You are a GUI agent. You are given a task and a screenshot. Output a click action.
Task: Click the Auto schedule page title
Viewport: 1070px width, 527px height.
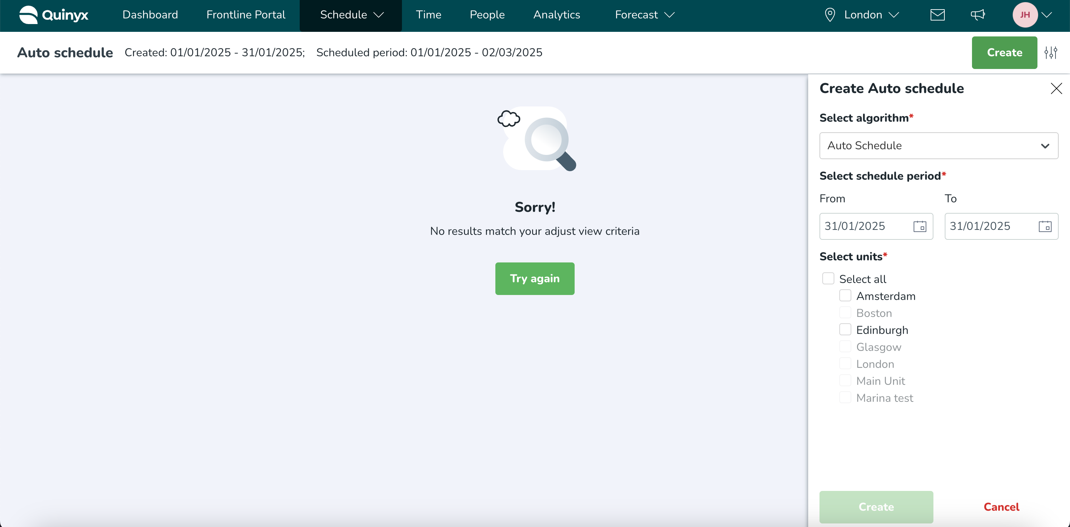pos(65,53)
